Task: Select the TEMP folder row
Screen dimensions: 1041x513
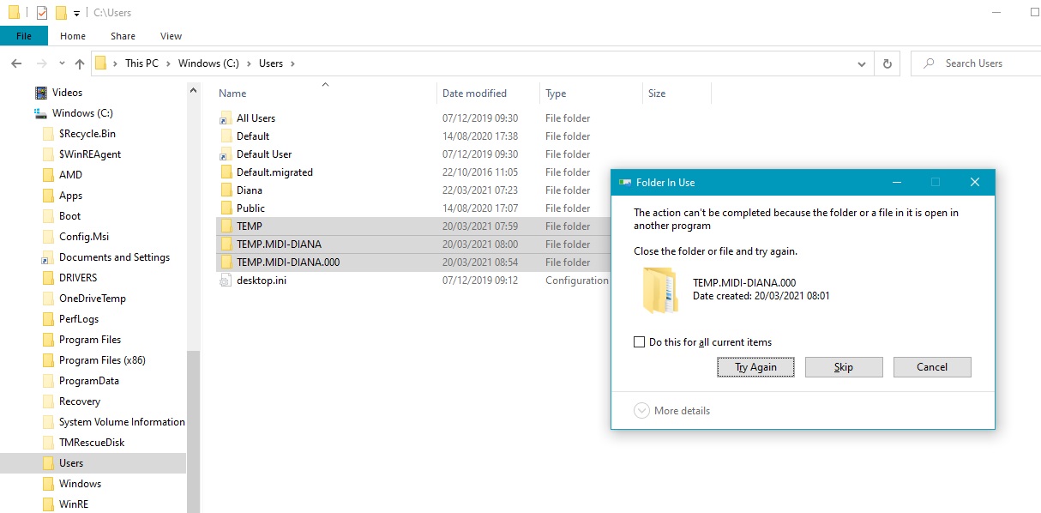Action: 414,226
